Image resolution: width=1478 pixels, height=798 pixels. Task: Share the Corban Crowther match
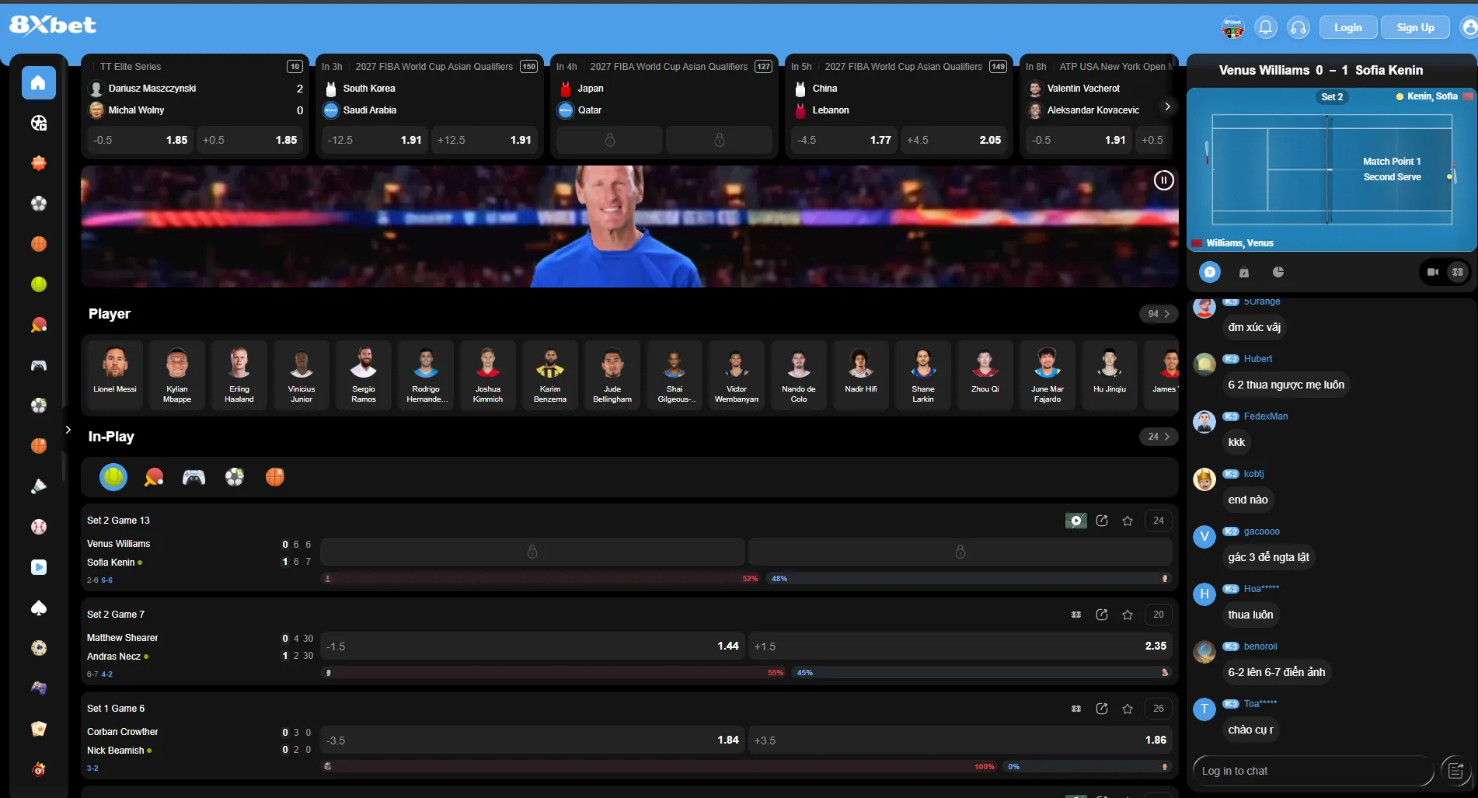click(1102, 709)
